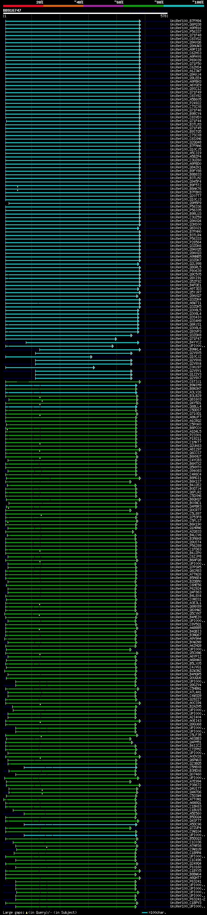This screenshot has height=915, width=207.
Task: Open hit UniRef100_A9PB16
Action: [186, 28]
